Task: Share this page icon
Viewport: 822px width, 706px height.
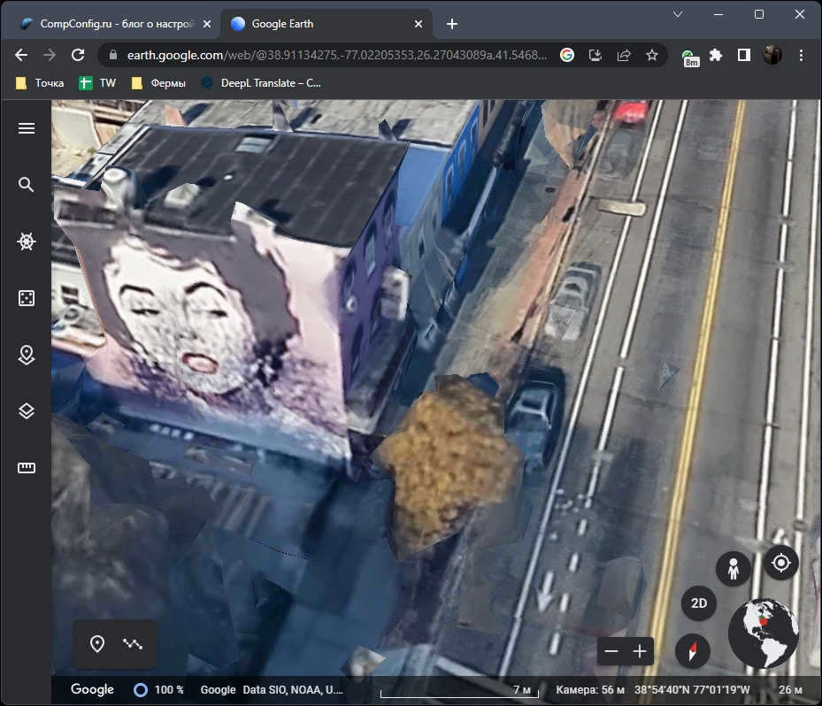Action: point(624,55)
